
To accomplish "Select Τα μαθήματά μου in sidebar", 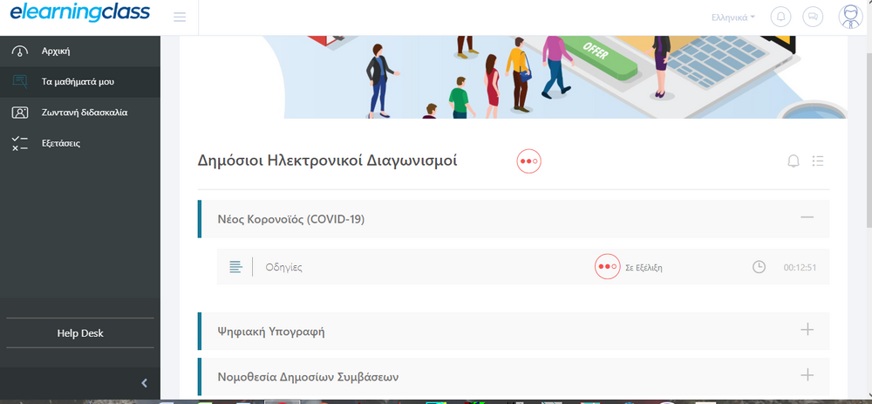I will (x=78, y=81).
